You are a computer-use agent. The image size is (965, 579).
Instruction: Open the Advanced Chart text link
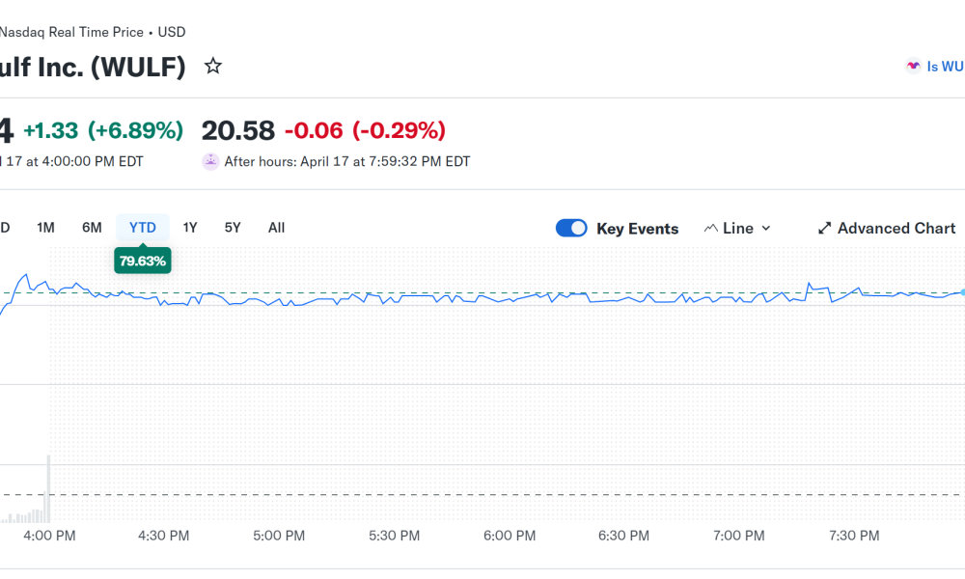[896, 229]
